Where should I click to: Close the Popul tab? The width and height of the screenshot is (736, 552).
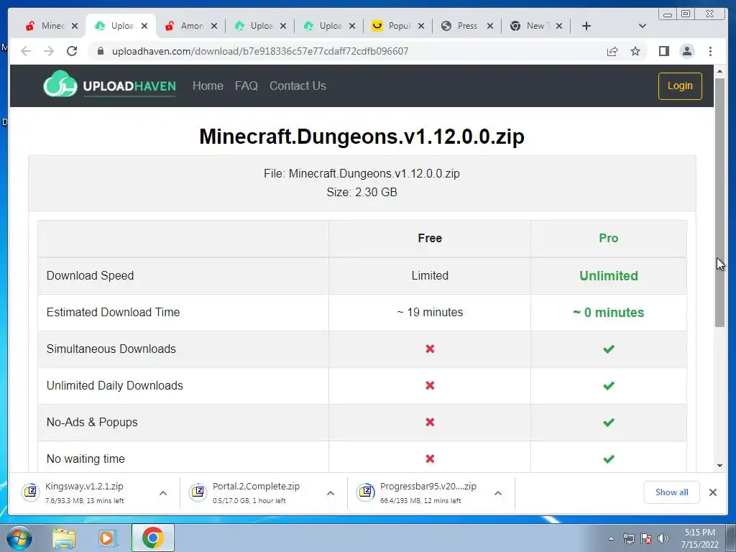click(x=421, y=26)
